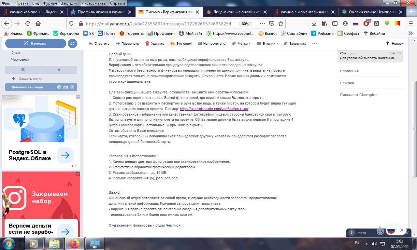The height and width of the screenshot is (250, 417).
Task: Open the Firefox account icon
Action: click(x=345, y=23)
